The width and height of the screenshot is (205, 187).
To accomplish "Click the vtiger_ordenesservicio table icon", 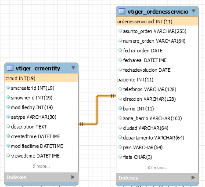I will click(x=122, y=11).
